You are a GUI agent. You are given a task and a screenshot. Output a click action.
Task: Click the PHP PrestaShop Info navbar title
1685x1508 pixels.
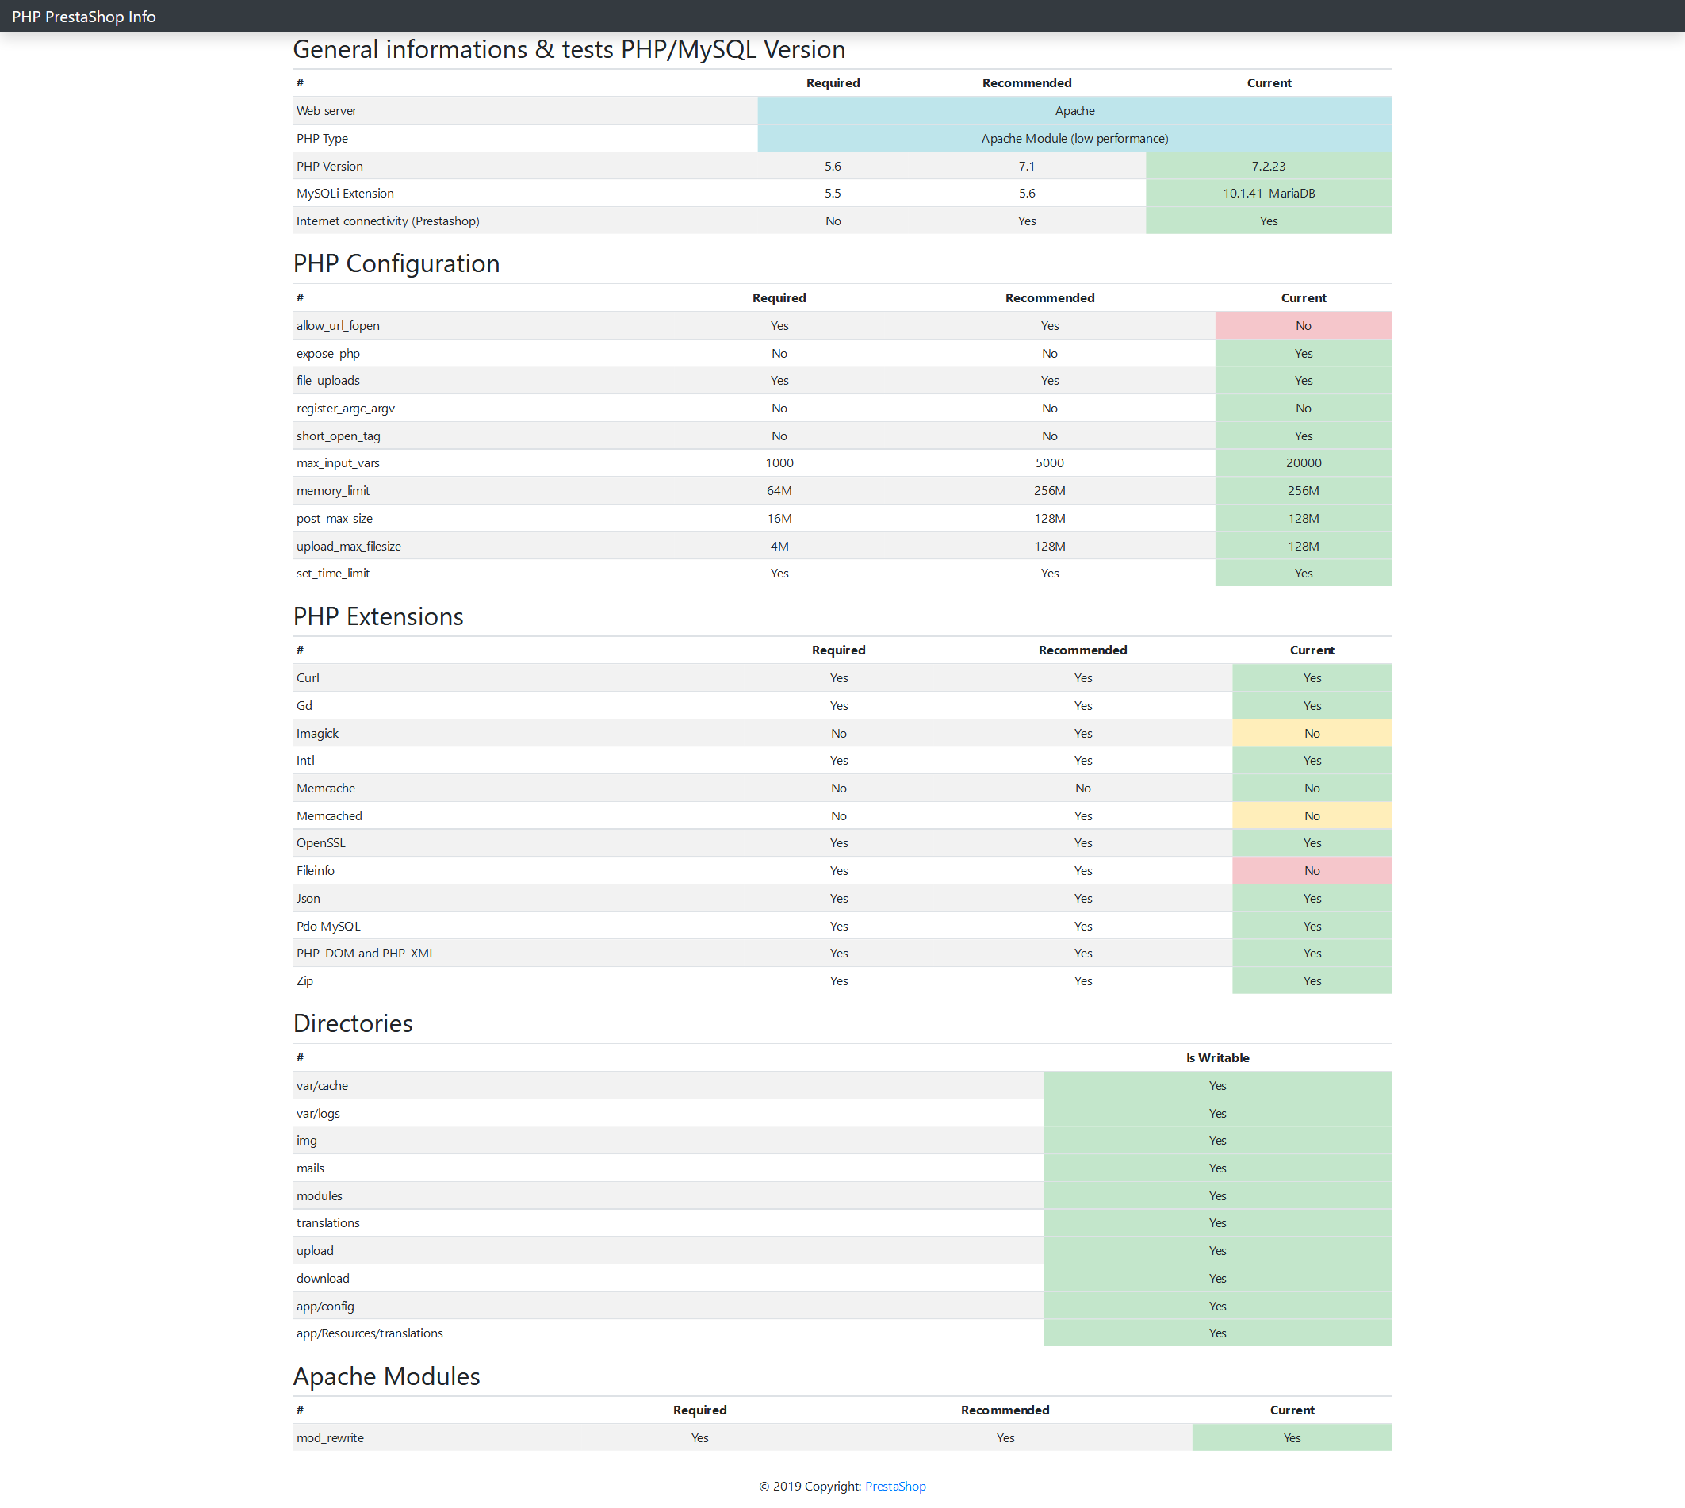(83, 17)
